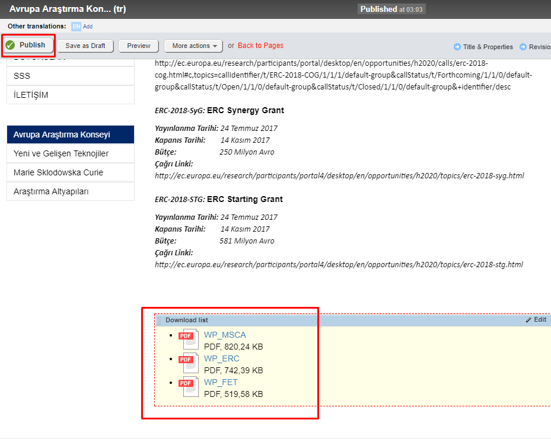Click the blue arrow icon beside Revisions
The height and width of the screenshot is (439, 551).
pos(523,47)
